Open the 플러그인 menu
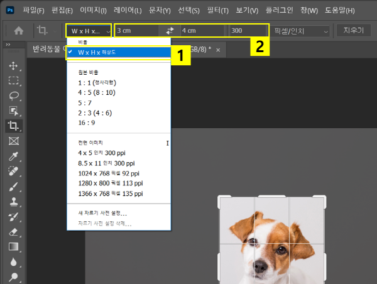This screenshot has height=284, width=377. pyautogui.click(x=279, y=10)
